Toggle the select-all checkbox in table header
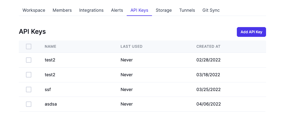Viewport: 286px width, 129px height. [29, 47]
